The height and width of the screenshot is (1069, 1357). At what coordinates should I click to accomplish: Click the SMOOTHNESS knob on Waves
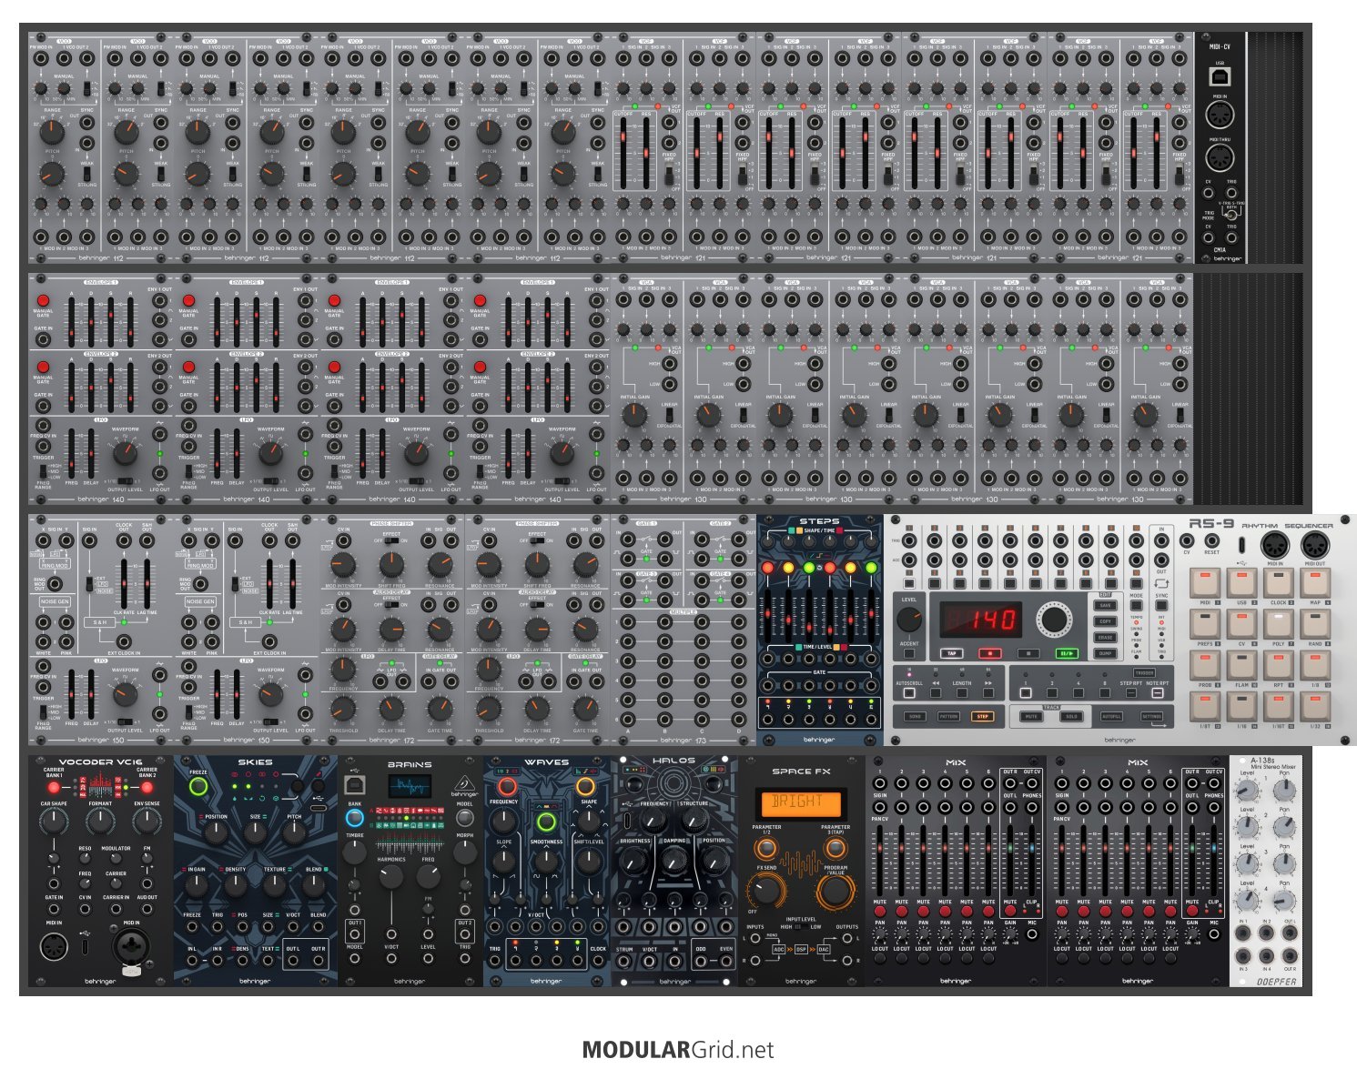(546, 860)
